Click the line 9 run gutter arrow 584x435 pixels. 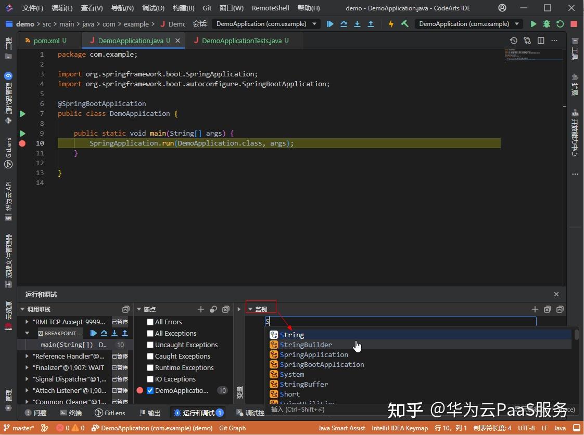pyautogui.click(x=23, y=134)
